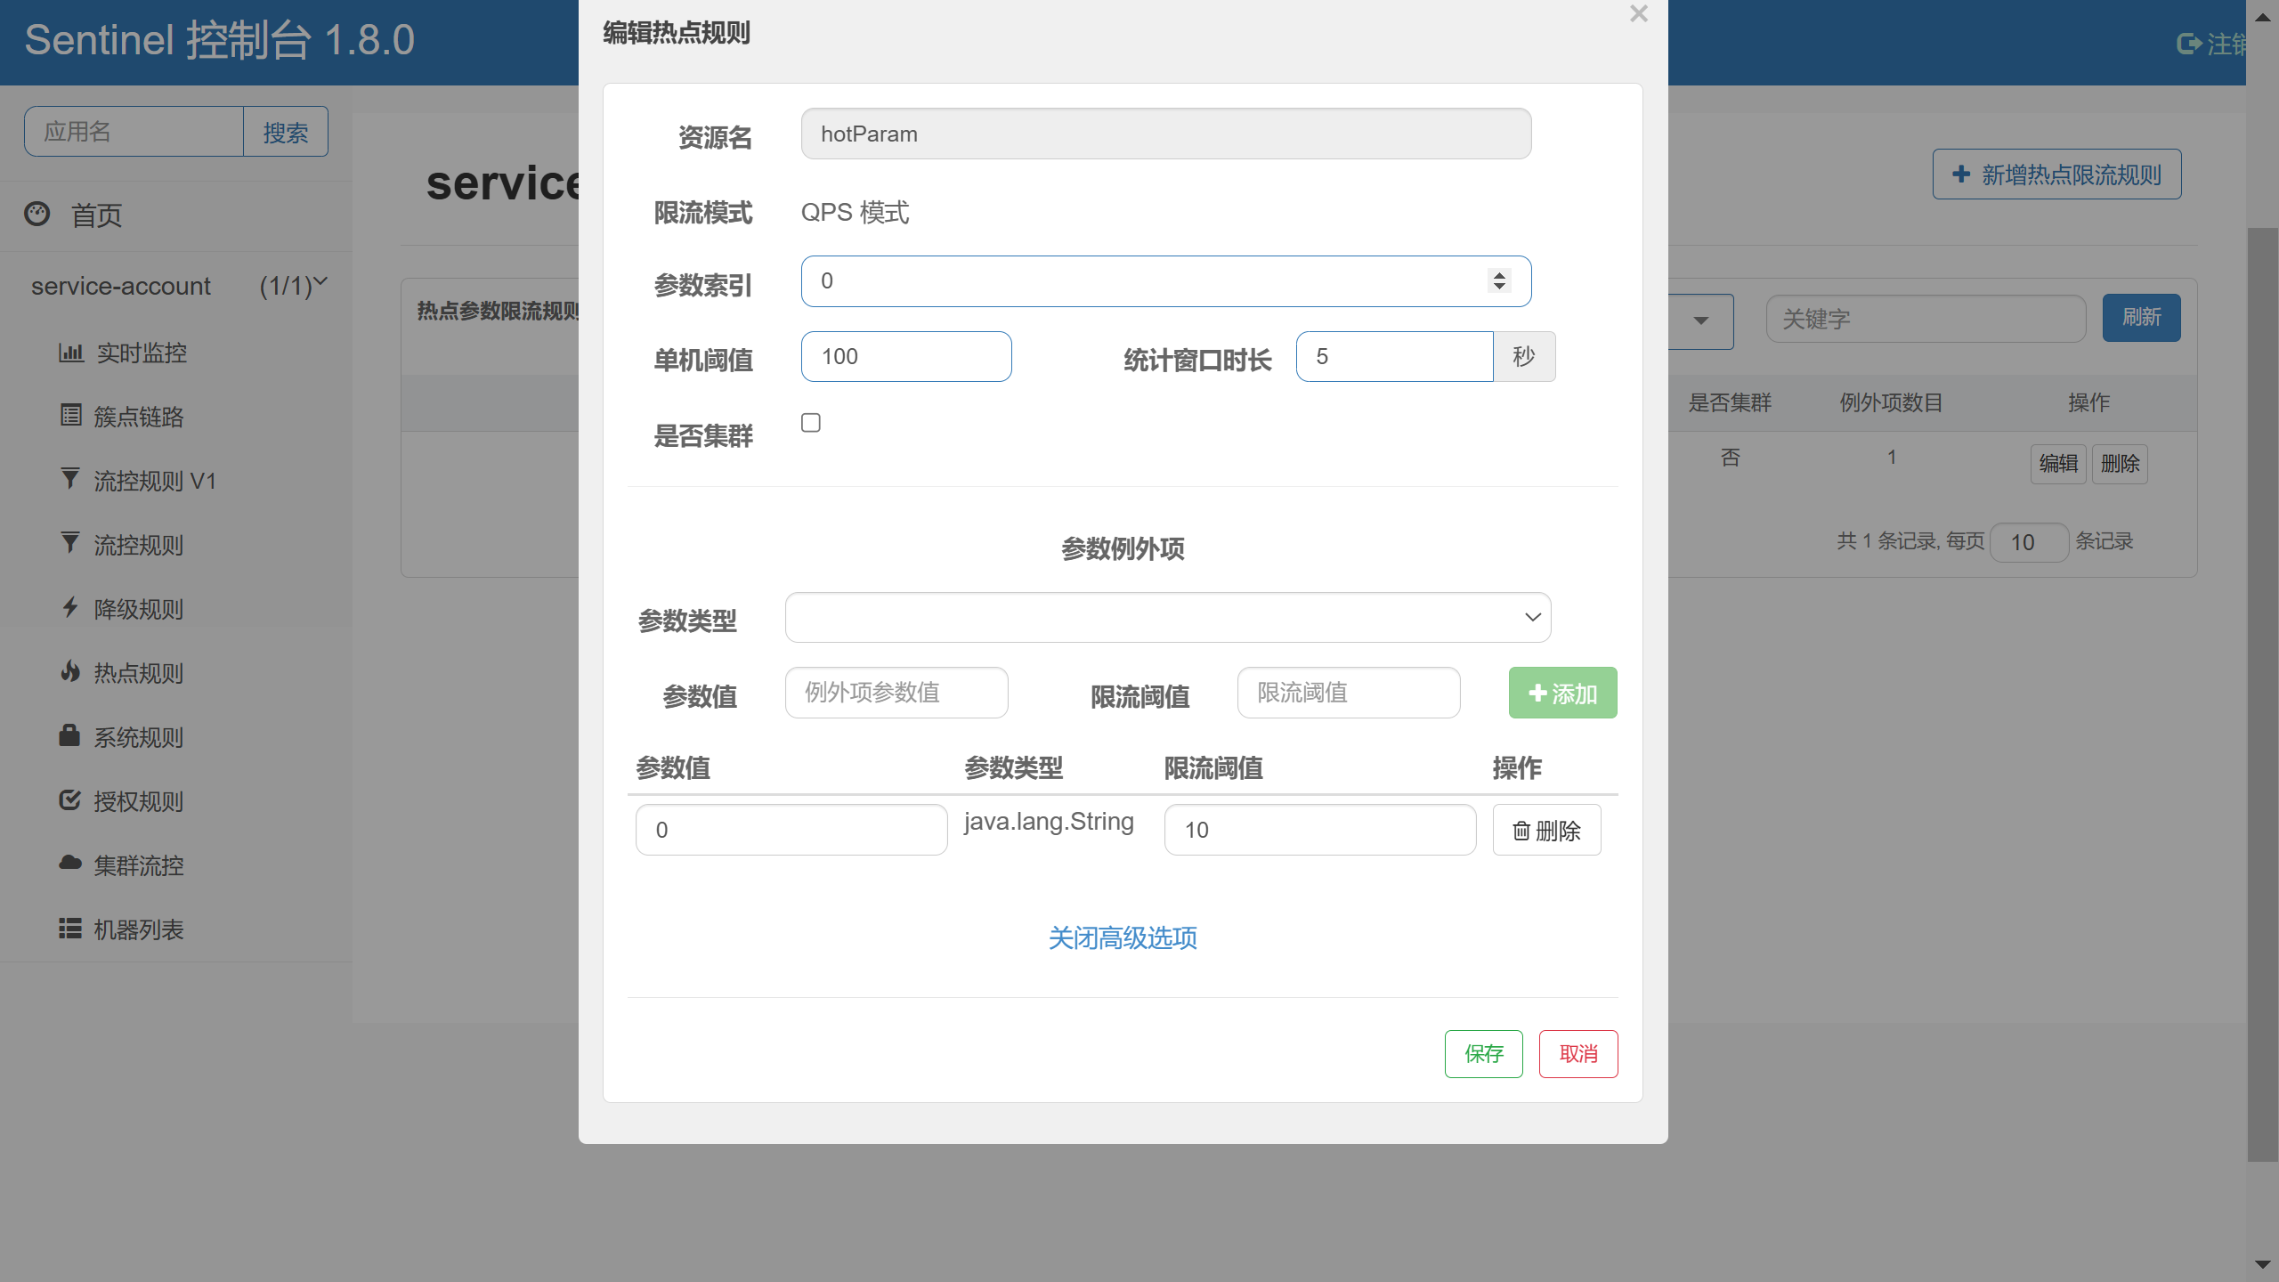This screenshot has width=2279, height=1282.
Task: Click the cloud icon beside 集群流控
Action: pos(69,863)
